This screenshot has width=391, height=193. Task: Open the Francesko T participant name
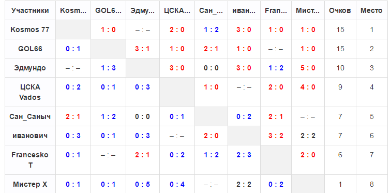click(30, 160)
